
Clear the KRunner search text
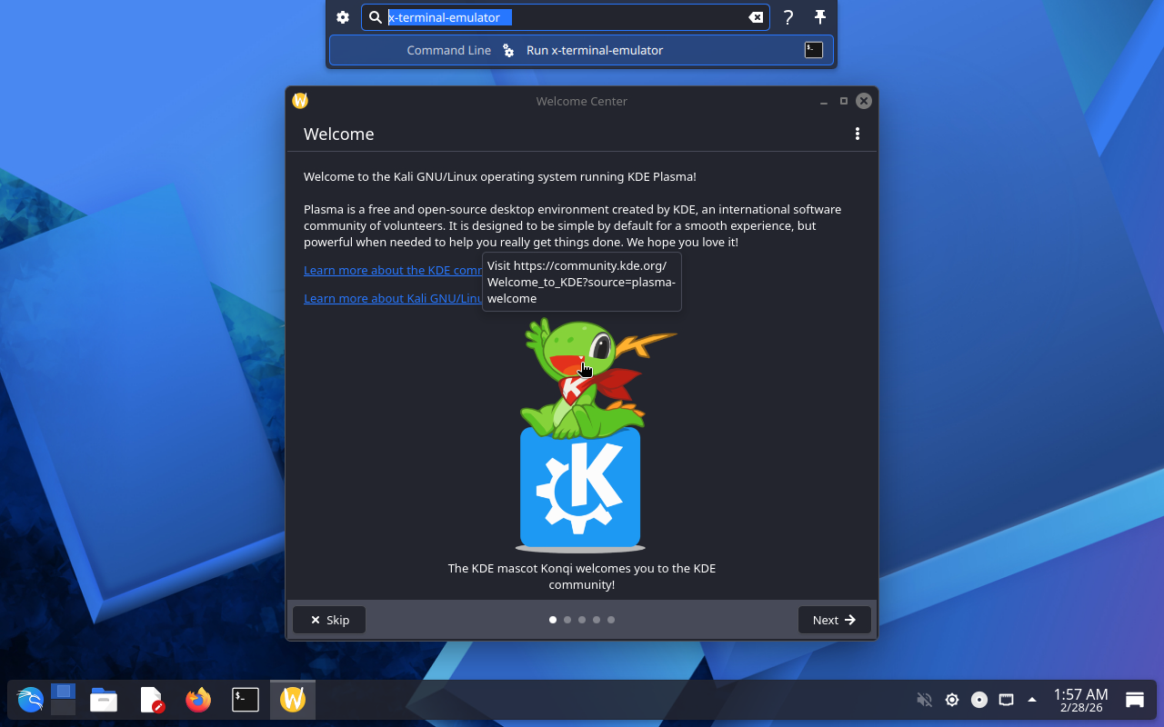[756, 17]
